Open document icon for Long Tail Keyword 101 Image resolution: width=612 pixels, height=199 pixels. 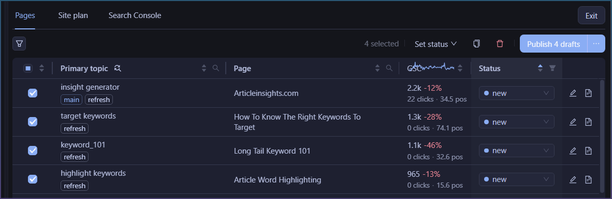(588, 151)
